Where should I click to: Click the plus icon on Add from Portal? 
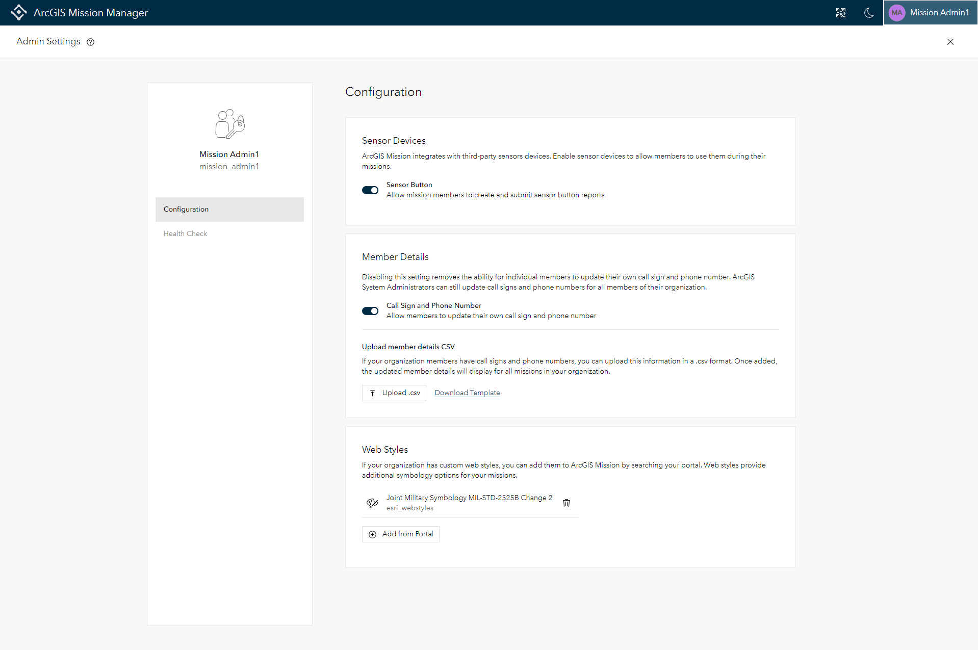click(x=373, y=534)
